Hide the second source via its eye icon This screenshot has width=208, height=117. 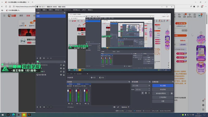(x=61, y=68)
